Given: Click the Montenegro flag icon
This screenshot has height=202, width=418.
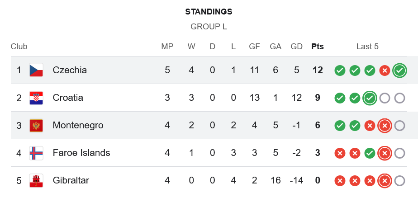Looking at the screenshot, I should click(36, 125).
